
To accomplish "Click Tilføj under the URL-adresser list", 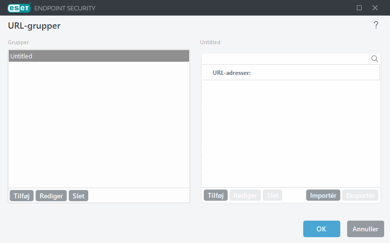I will [x=215, y=195].
